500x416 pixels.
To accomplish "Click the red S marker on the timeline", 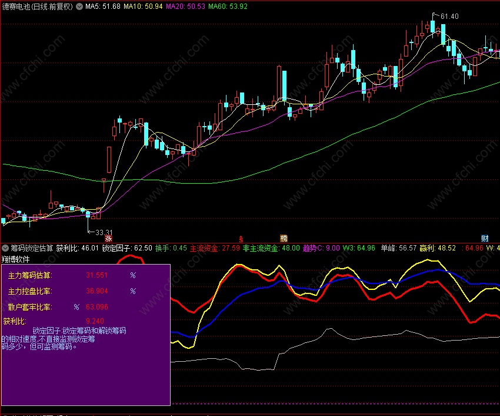I will [241, 239].
